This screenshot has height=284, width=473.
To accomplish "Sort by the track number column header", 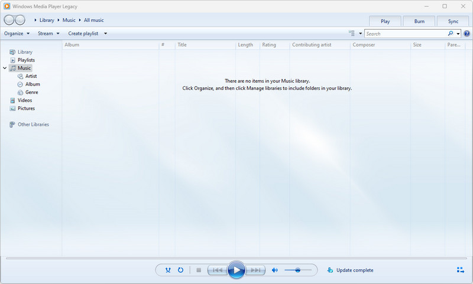I will coord(167,45).
